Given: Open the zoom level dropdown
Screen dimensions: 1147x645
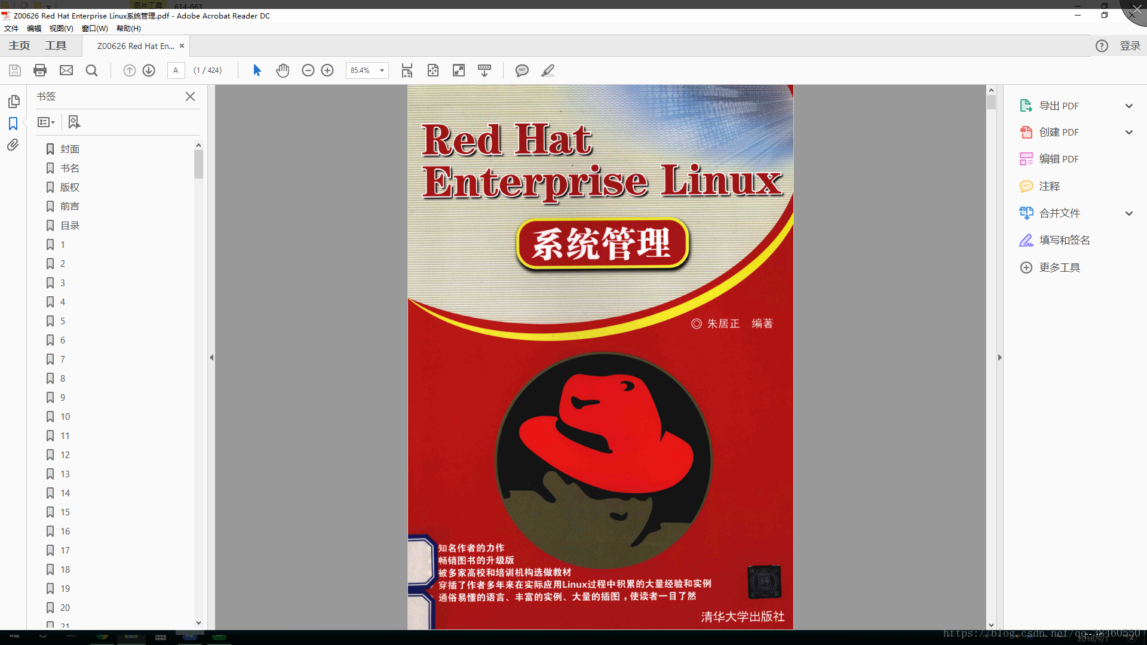Looking at the screenshot, I should click(x=382, y=70).
